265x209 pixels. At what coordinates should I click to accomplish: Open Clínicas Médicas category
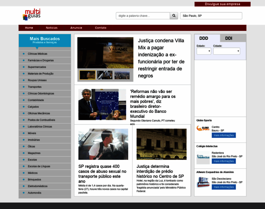[x=45, y=54]
